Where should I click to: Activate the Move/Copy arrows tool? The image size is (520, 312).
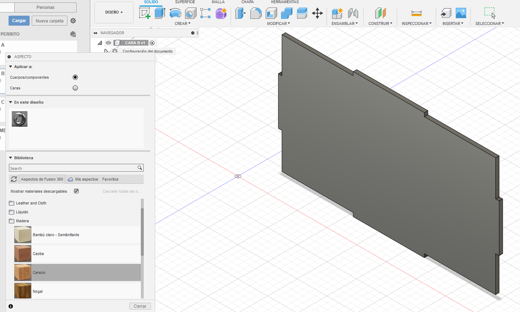pos(317,13)
